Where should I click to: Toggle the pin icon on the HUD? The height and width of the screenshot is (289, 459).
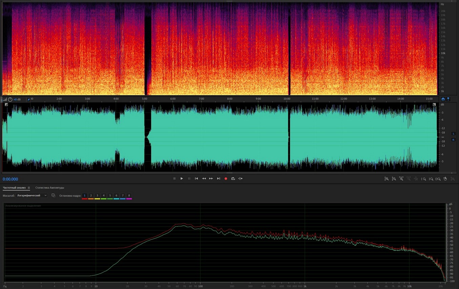tap(28, 99)
